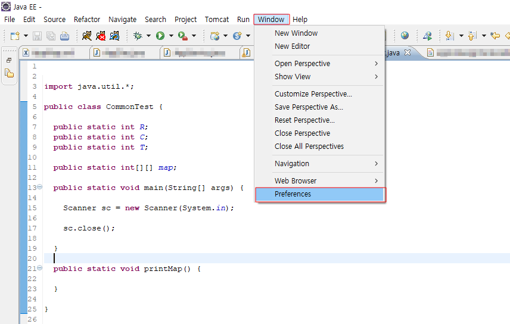Viewport: 510px width, 324px height.
Task: Click the Open Web Browser globe icon
Action: pos(405,36)
